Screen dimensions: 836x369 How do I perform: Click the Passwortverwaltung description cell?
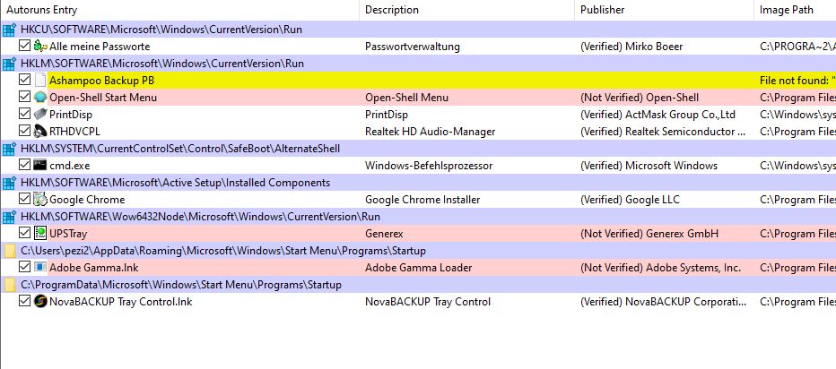click(412, 47)
